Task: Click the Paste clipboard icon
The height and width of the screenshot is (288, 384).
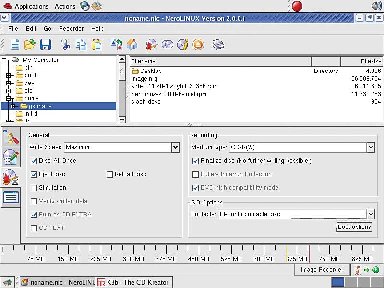Action: pos(96,45)
